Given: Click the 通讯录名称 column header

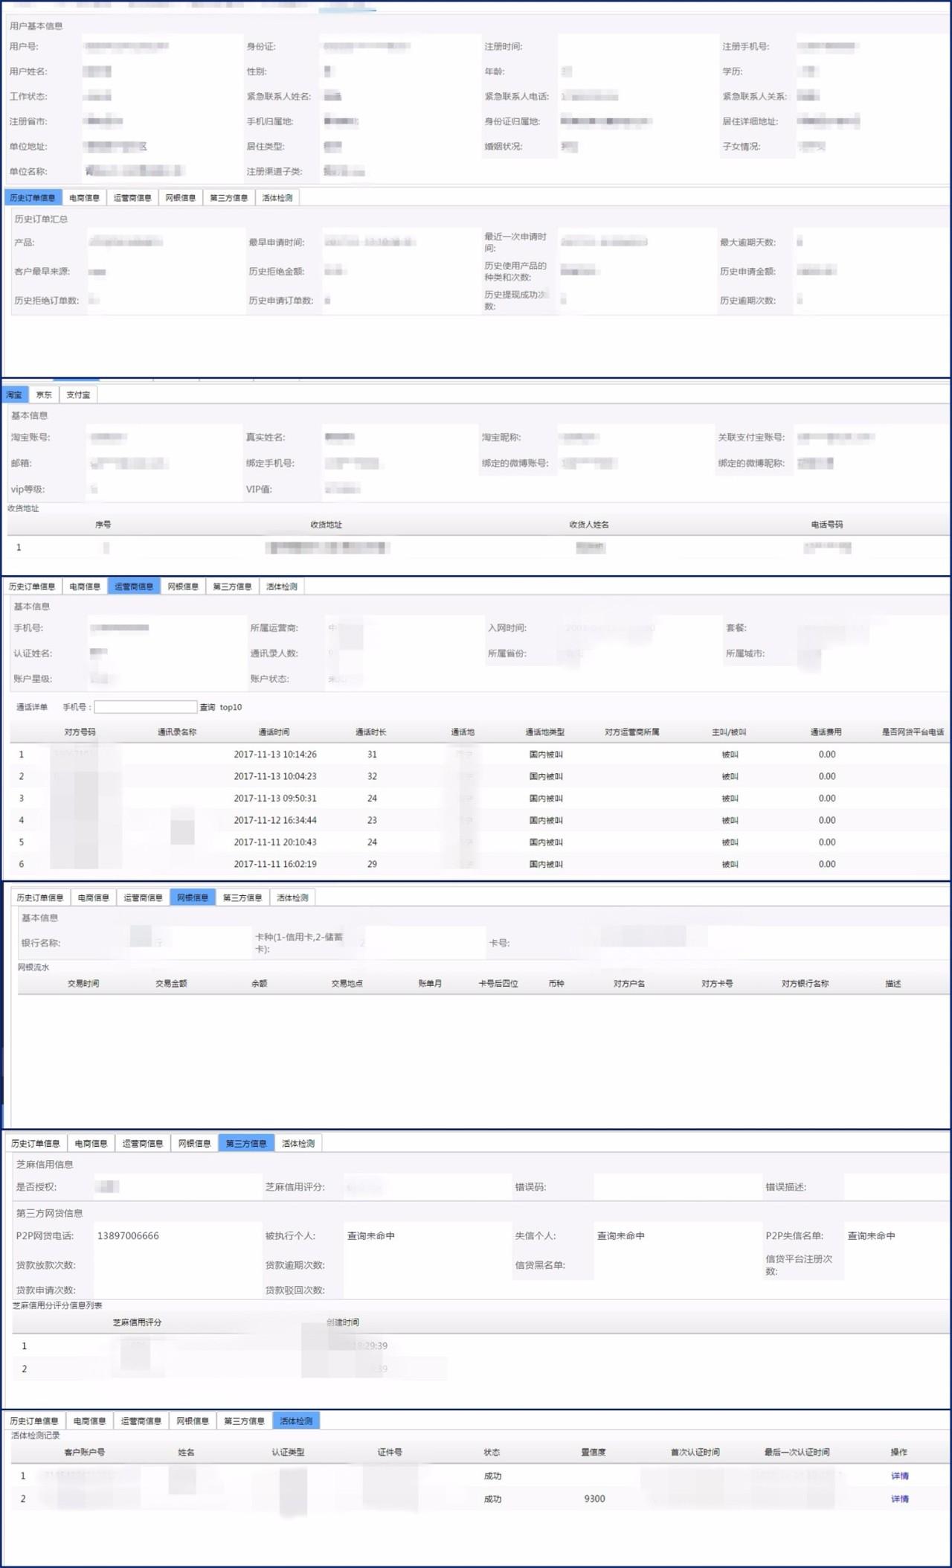Looking at the screenshot, I should pyautogui.click(x=177, y=732).
